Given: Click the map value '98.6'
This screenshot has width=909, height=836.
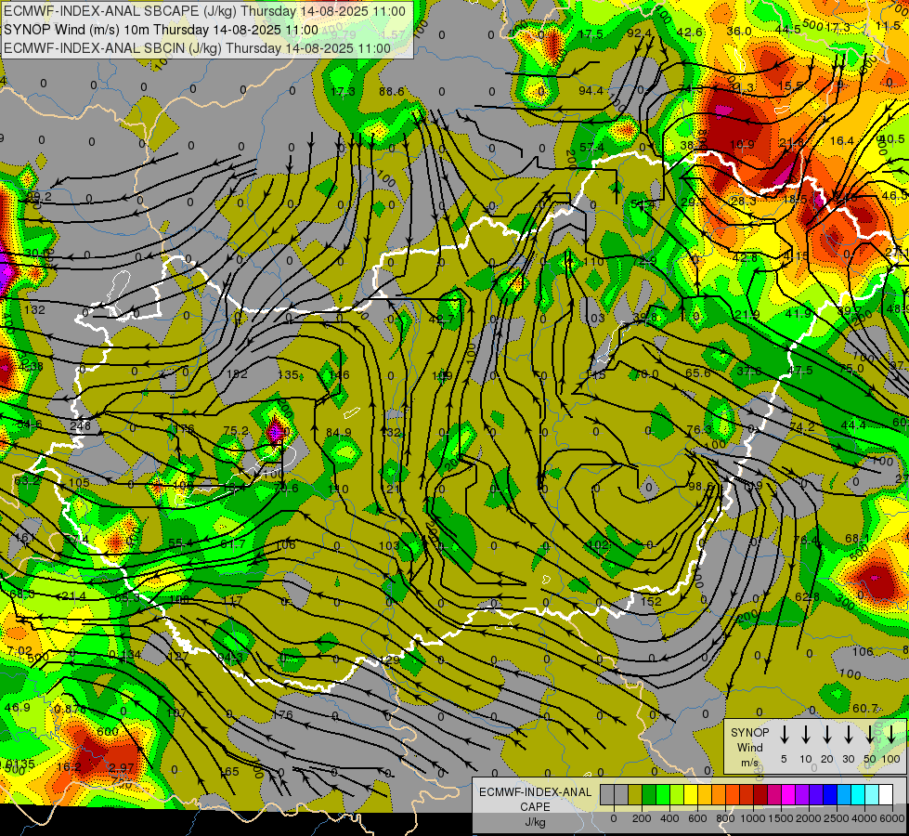Looking at the screenshot, I should coord(700,487).
